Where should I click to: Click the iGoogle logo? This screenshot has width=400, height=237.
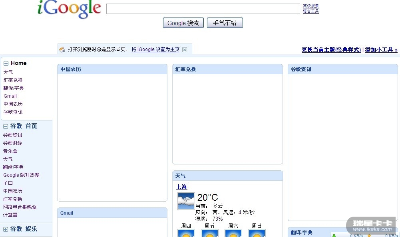pos(69,9)
